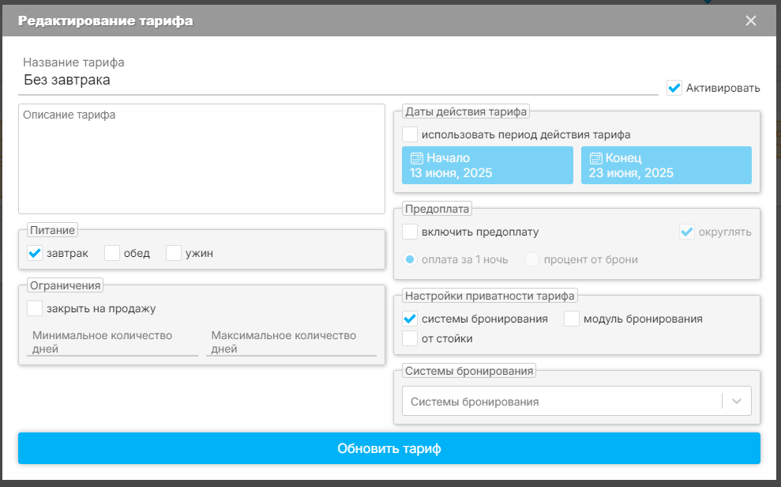Screen dimensions: 781x487
Task: Check от стойки checkbox
Action: tap(410, 338)
